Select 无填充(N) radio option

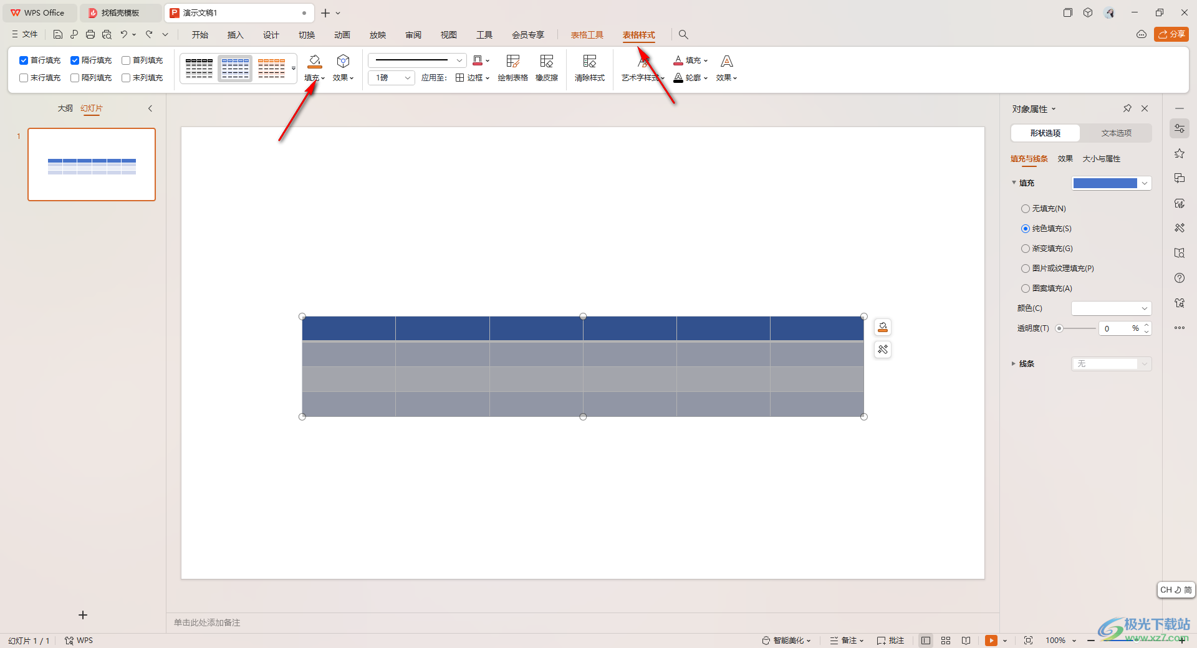pyautogui.click(x=1026, y=209)
